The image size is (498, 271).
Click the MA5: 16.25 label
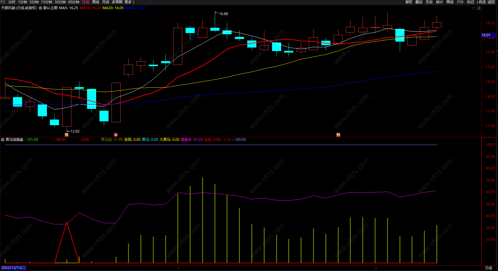(68, 8)
